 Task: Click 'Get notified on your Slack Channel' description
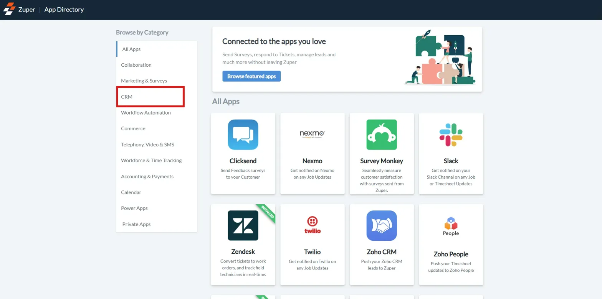451,177
